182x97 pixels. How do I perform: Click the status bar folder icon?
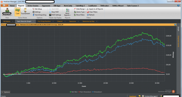pos(140,96)
